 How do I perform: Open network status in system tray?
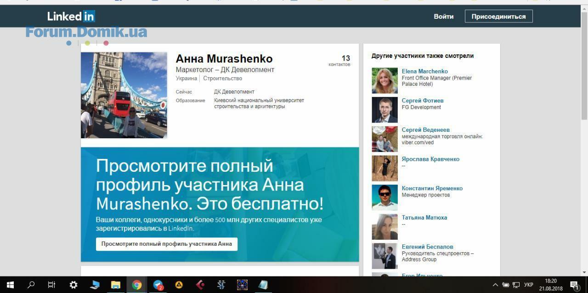pos(516,285)
